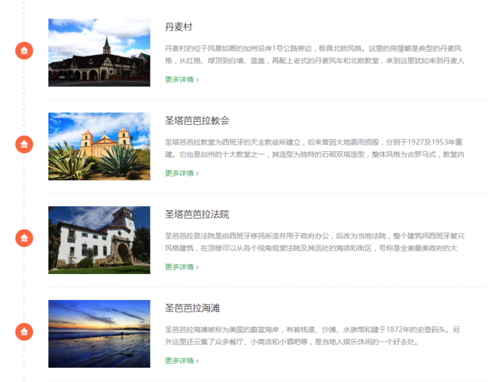496x382 pixels.
Task: Open the 丹麦村 building photo
Action: click(100, 52)
